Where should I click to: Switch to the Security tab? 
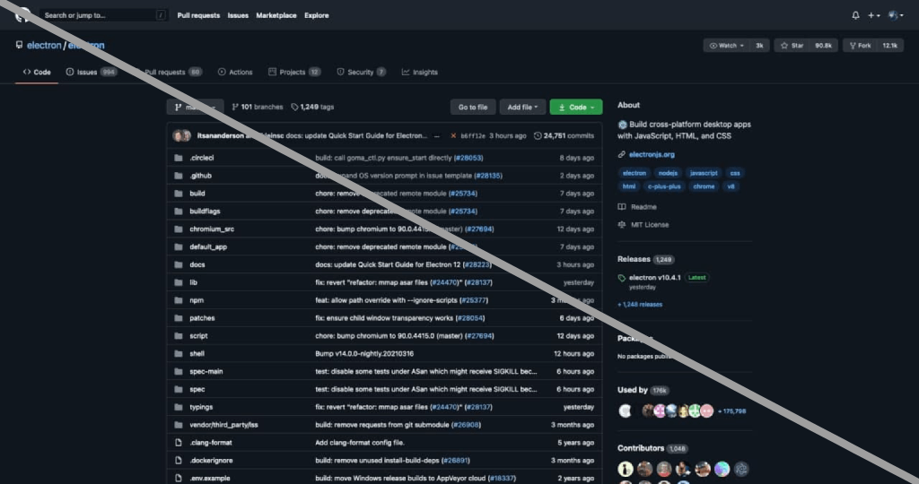361,72
